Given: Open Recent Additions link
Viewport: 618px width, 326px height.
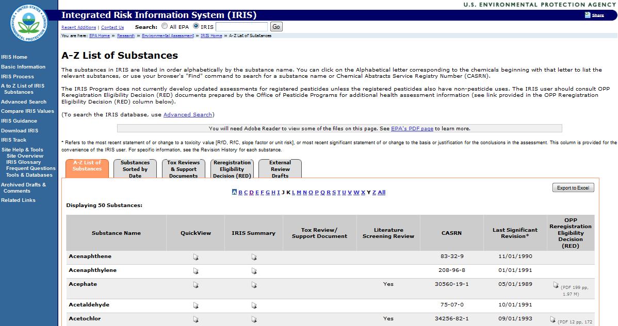Looking at the screenshot, I should click(79, 27).
